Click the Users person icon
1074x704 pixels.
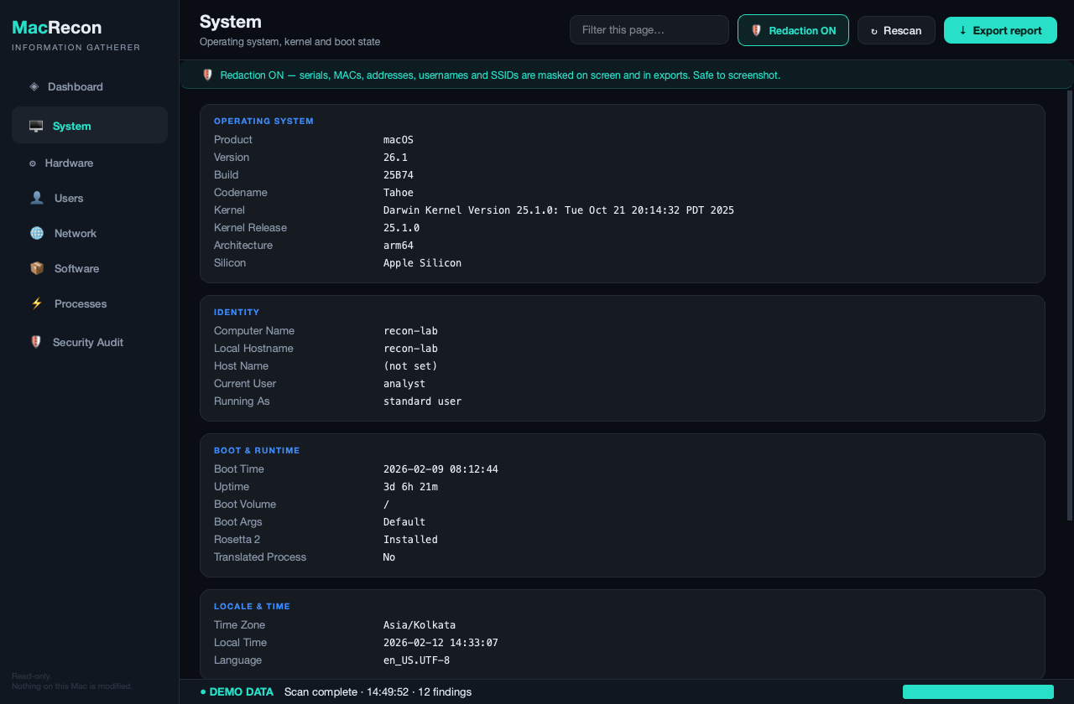(37, 198)
